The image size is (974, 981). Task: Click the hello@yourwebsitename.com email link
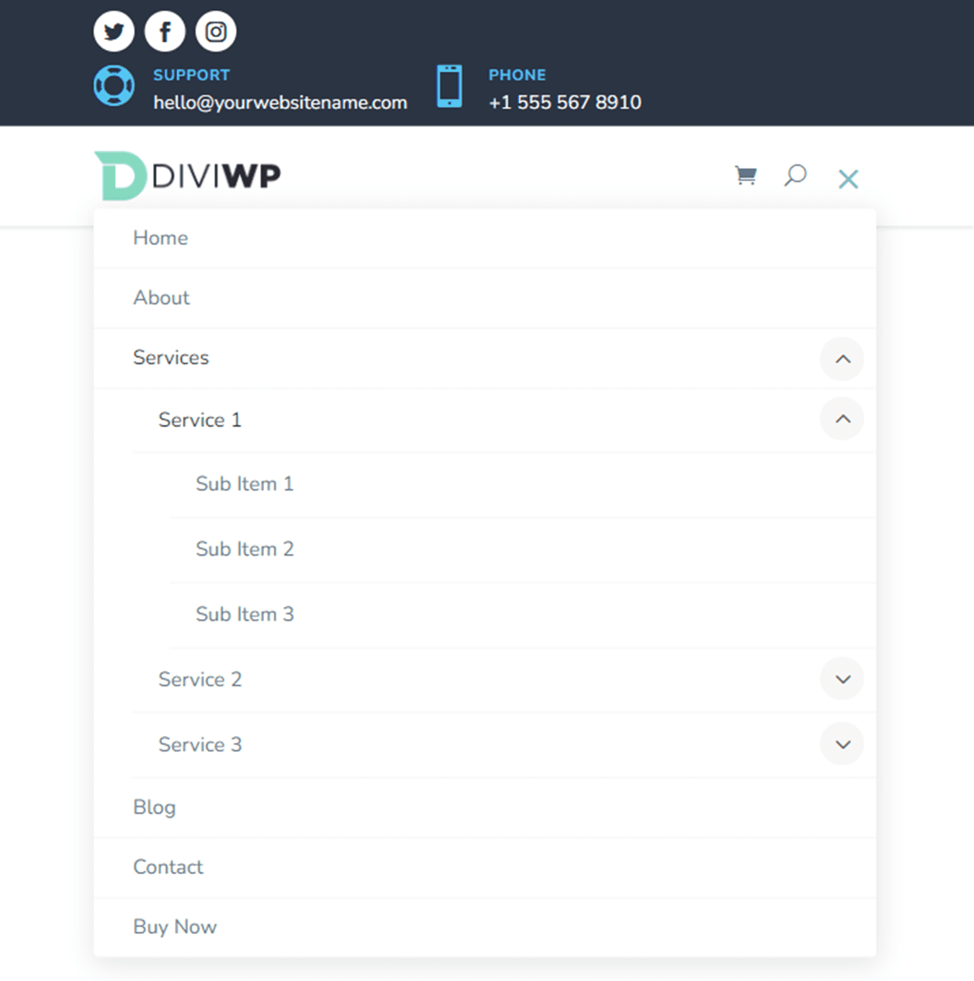280,102
